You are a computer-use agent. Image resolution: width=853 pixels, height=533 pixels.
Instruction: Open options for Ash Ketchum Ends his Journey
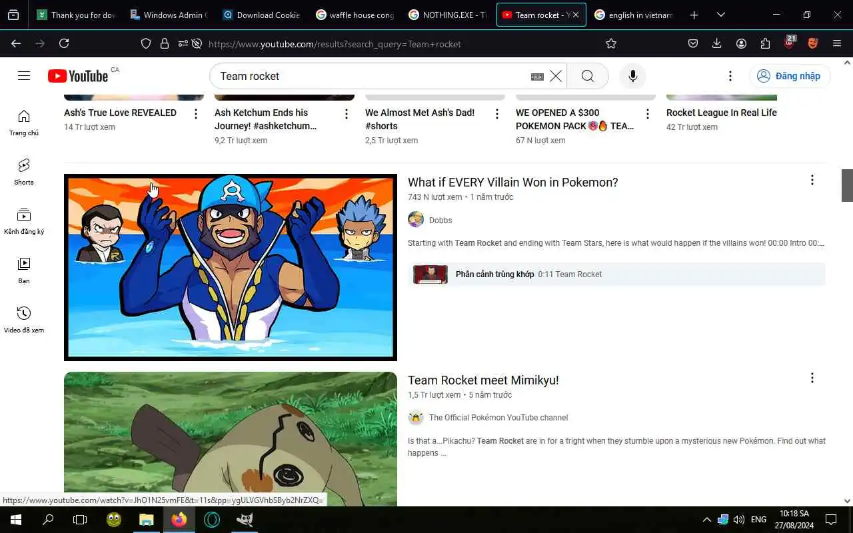347,114
